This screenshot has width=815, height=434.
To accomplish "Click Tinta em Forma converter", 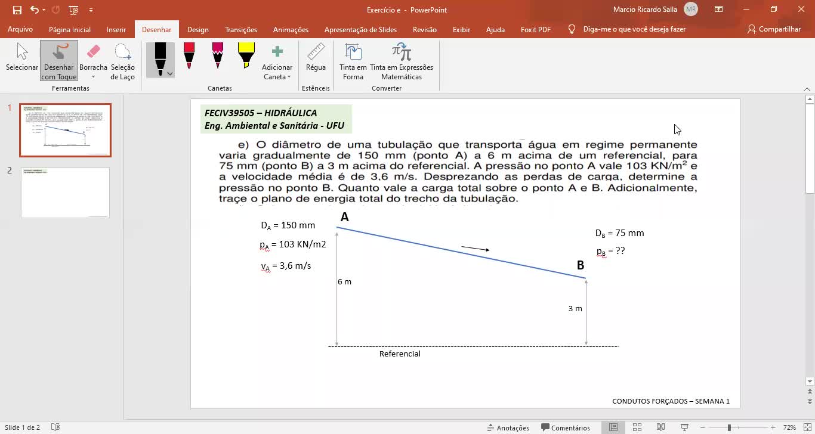I will (x=353, y=60).
